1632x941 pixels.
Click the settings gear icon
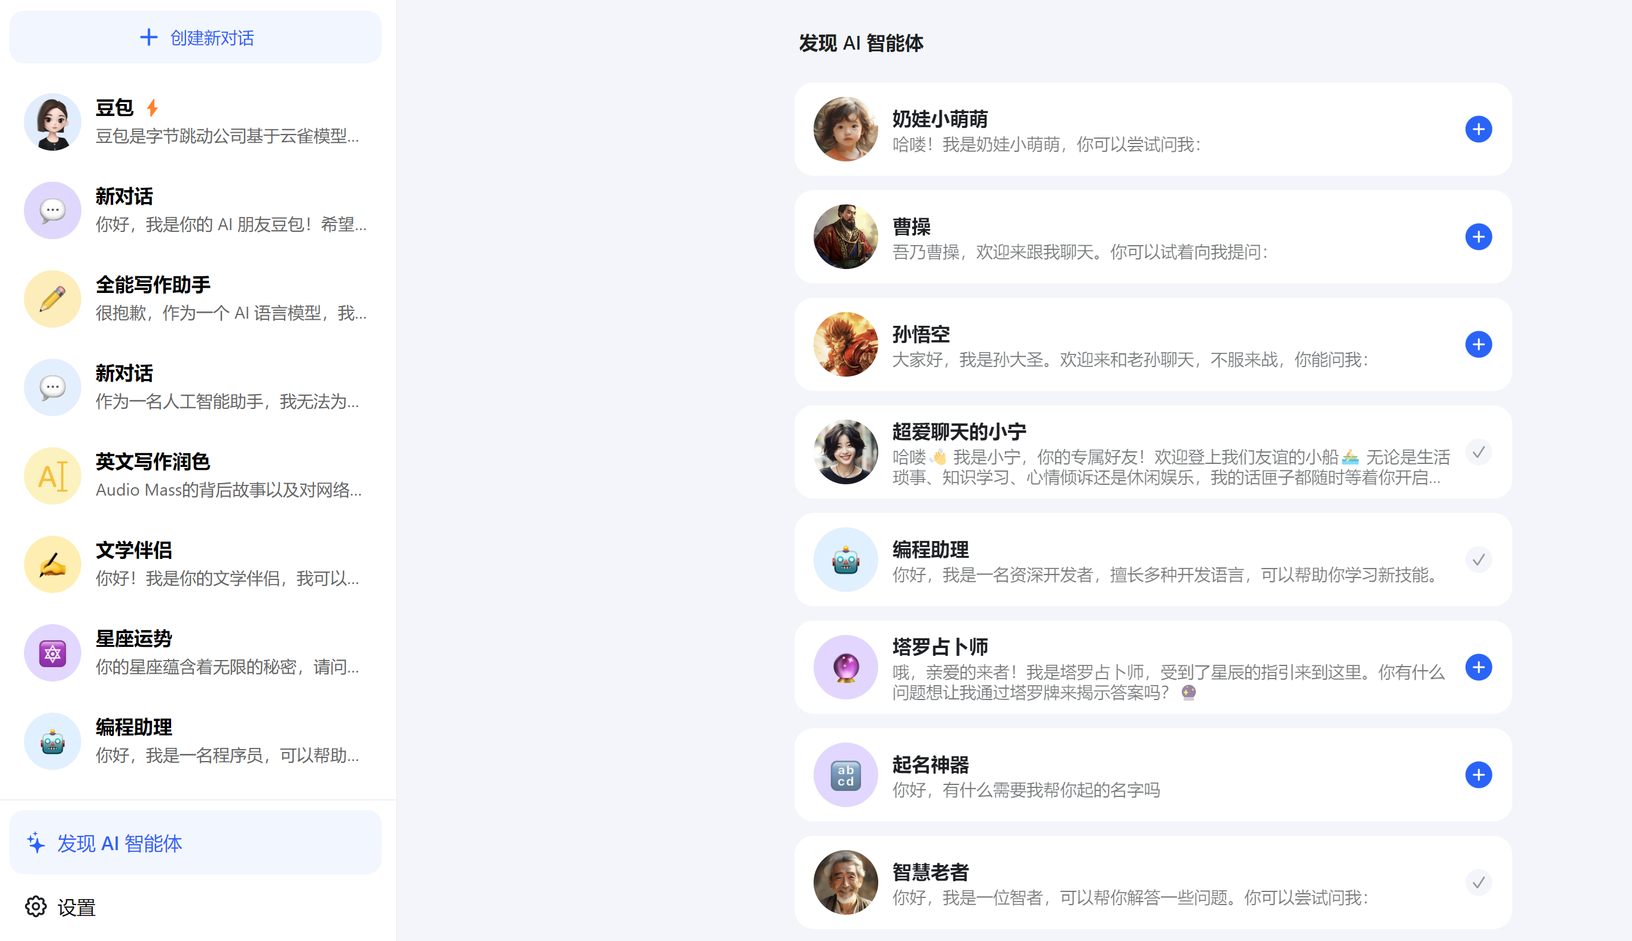click(36, 907)
